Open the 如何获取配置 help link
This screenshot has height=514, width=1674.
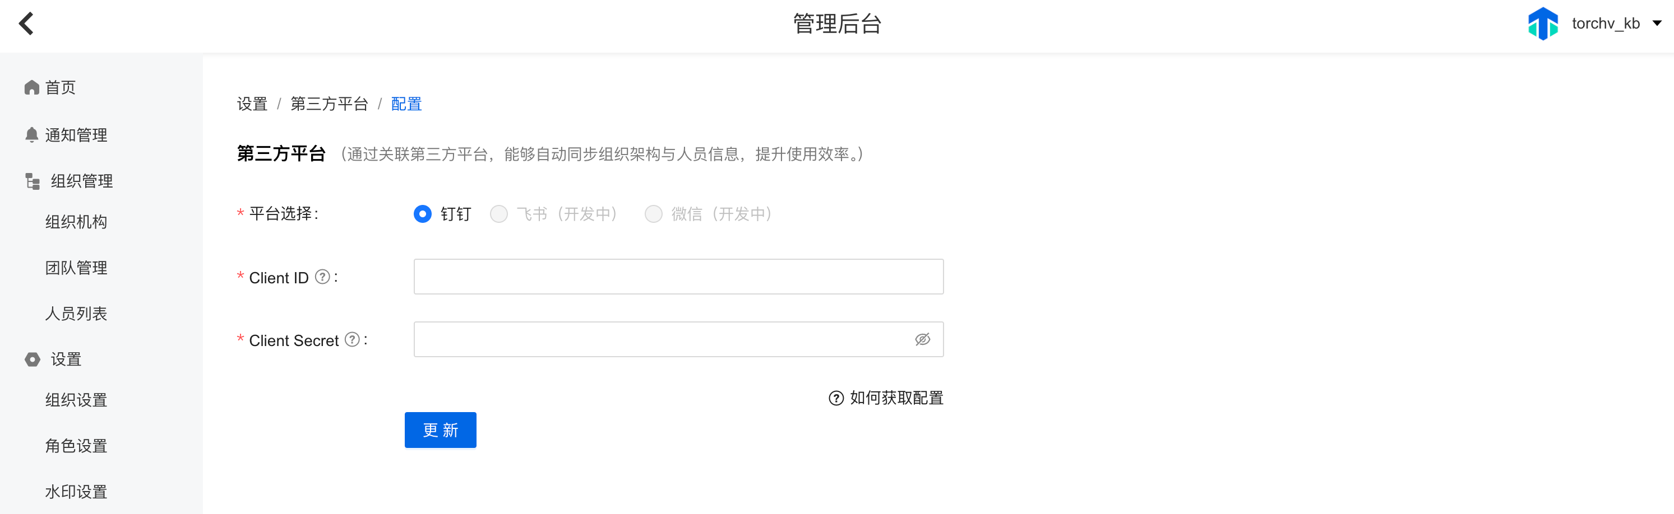coord(886,398)
